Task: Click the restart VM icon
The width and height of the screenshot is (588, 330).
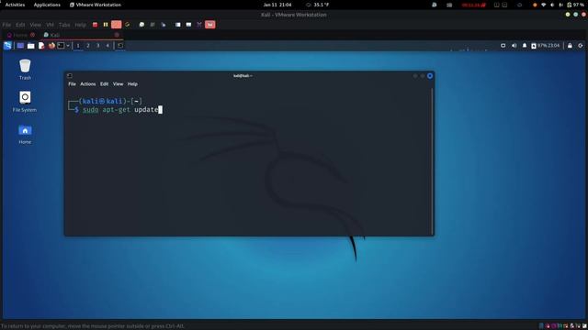Action: tap(127, 25)
